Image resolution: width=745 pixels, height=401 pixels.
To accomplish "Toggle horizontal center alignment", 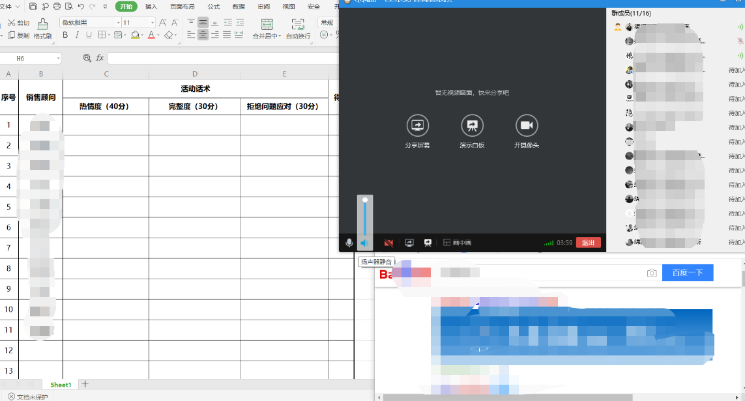I will click(203, 35).
